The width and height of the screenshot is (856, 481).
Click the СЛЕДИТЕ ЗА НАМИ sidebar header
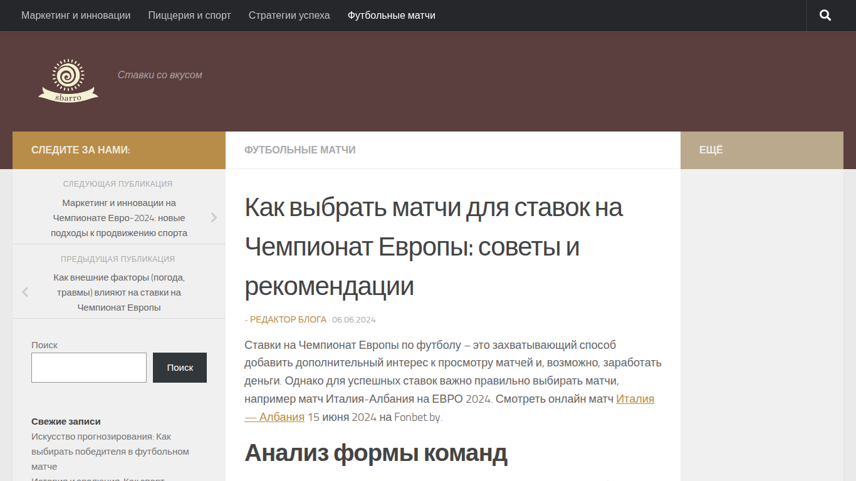81,150
